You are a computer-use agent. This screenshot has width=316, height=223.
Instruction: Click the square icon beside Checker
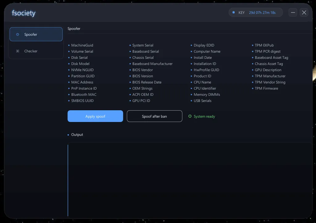(x=18, y=51)
